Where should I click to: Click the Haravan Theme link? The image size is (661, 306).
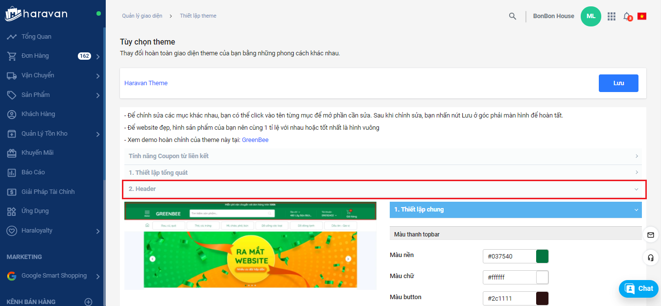(146, 83)
